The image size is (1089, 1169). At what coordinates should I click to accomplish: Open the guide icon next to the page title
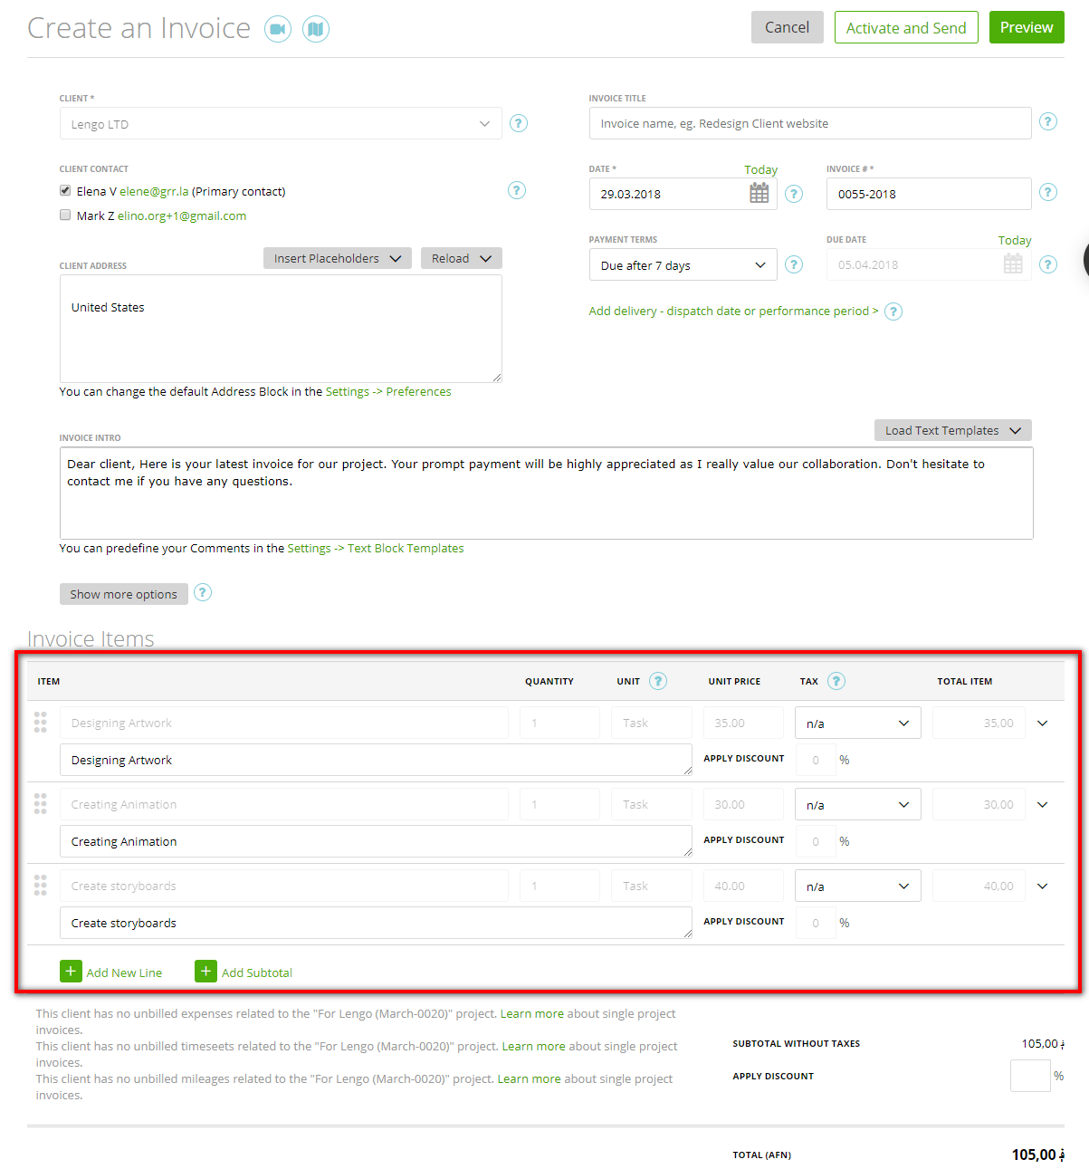click(316, 28)
